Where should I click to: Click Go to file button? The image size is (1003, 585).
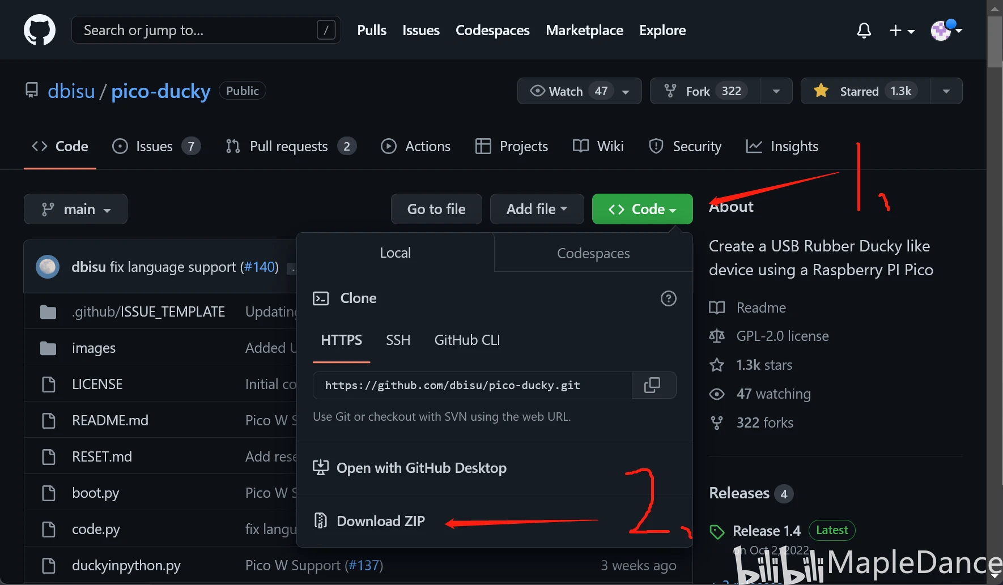pyautogui.click(x=436, y=209)
